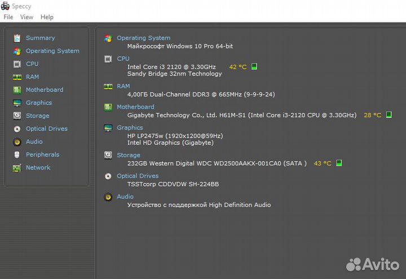Click the Audio heading link in summary
This screenshot has height=279, width=406.
pos(125,197)
